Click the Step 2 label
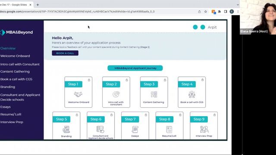Image resolution: width=276 pixels, height=155 pixels. (x=111, y=84)
